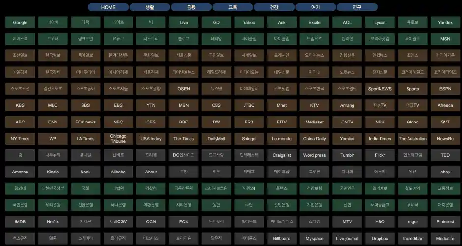Open the Yandex link
Viewport: 462px width, 246px height.
pyautogui.click(x=445, y=23)
